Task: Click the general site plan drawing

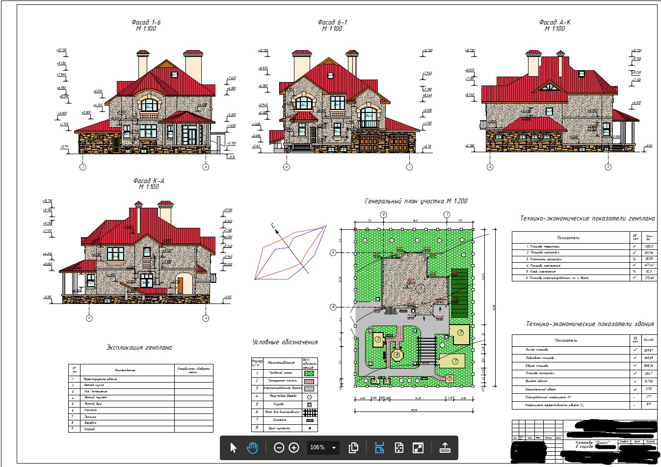Action: 414,307
